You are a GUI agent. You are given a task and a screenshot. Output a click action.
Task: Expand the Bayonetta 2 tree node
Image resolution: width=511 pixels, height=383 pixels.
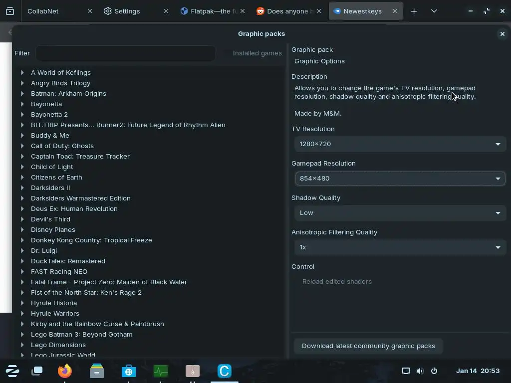tap(22, 115)
